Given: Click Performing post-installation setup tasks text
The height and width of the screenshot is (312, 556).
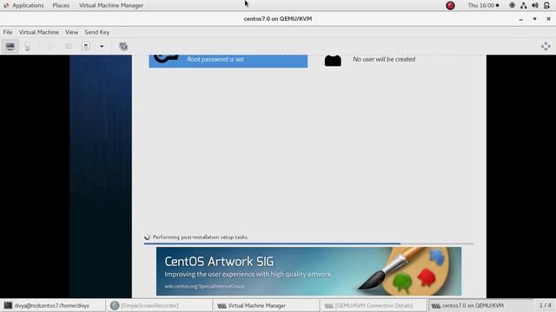Looking at the screenshot, I should pyautogui.click(x=200, y=237).
